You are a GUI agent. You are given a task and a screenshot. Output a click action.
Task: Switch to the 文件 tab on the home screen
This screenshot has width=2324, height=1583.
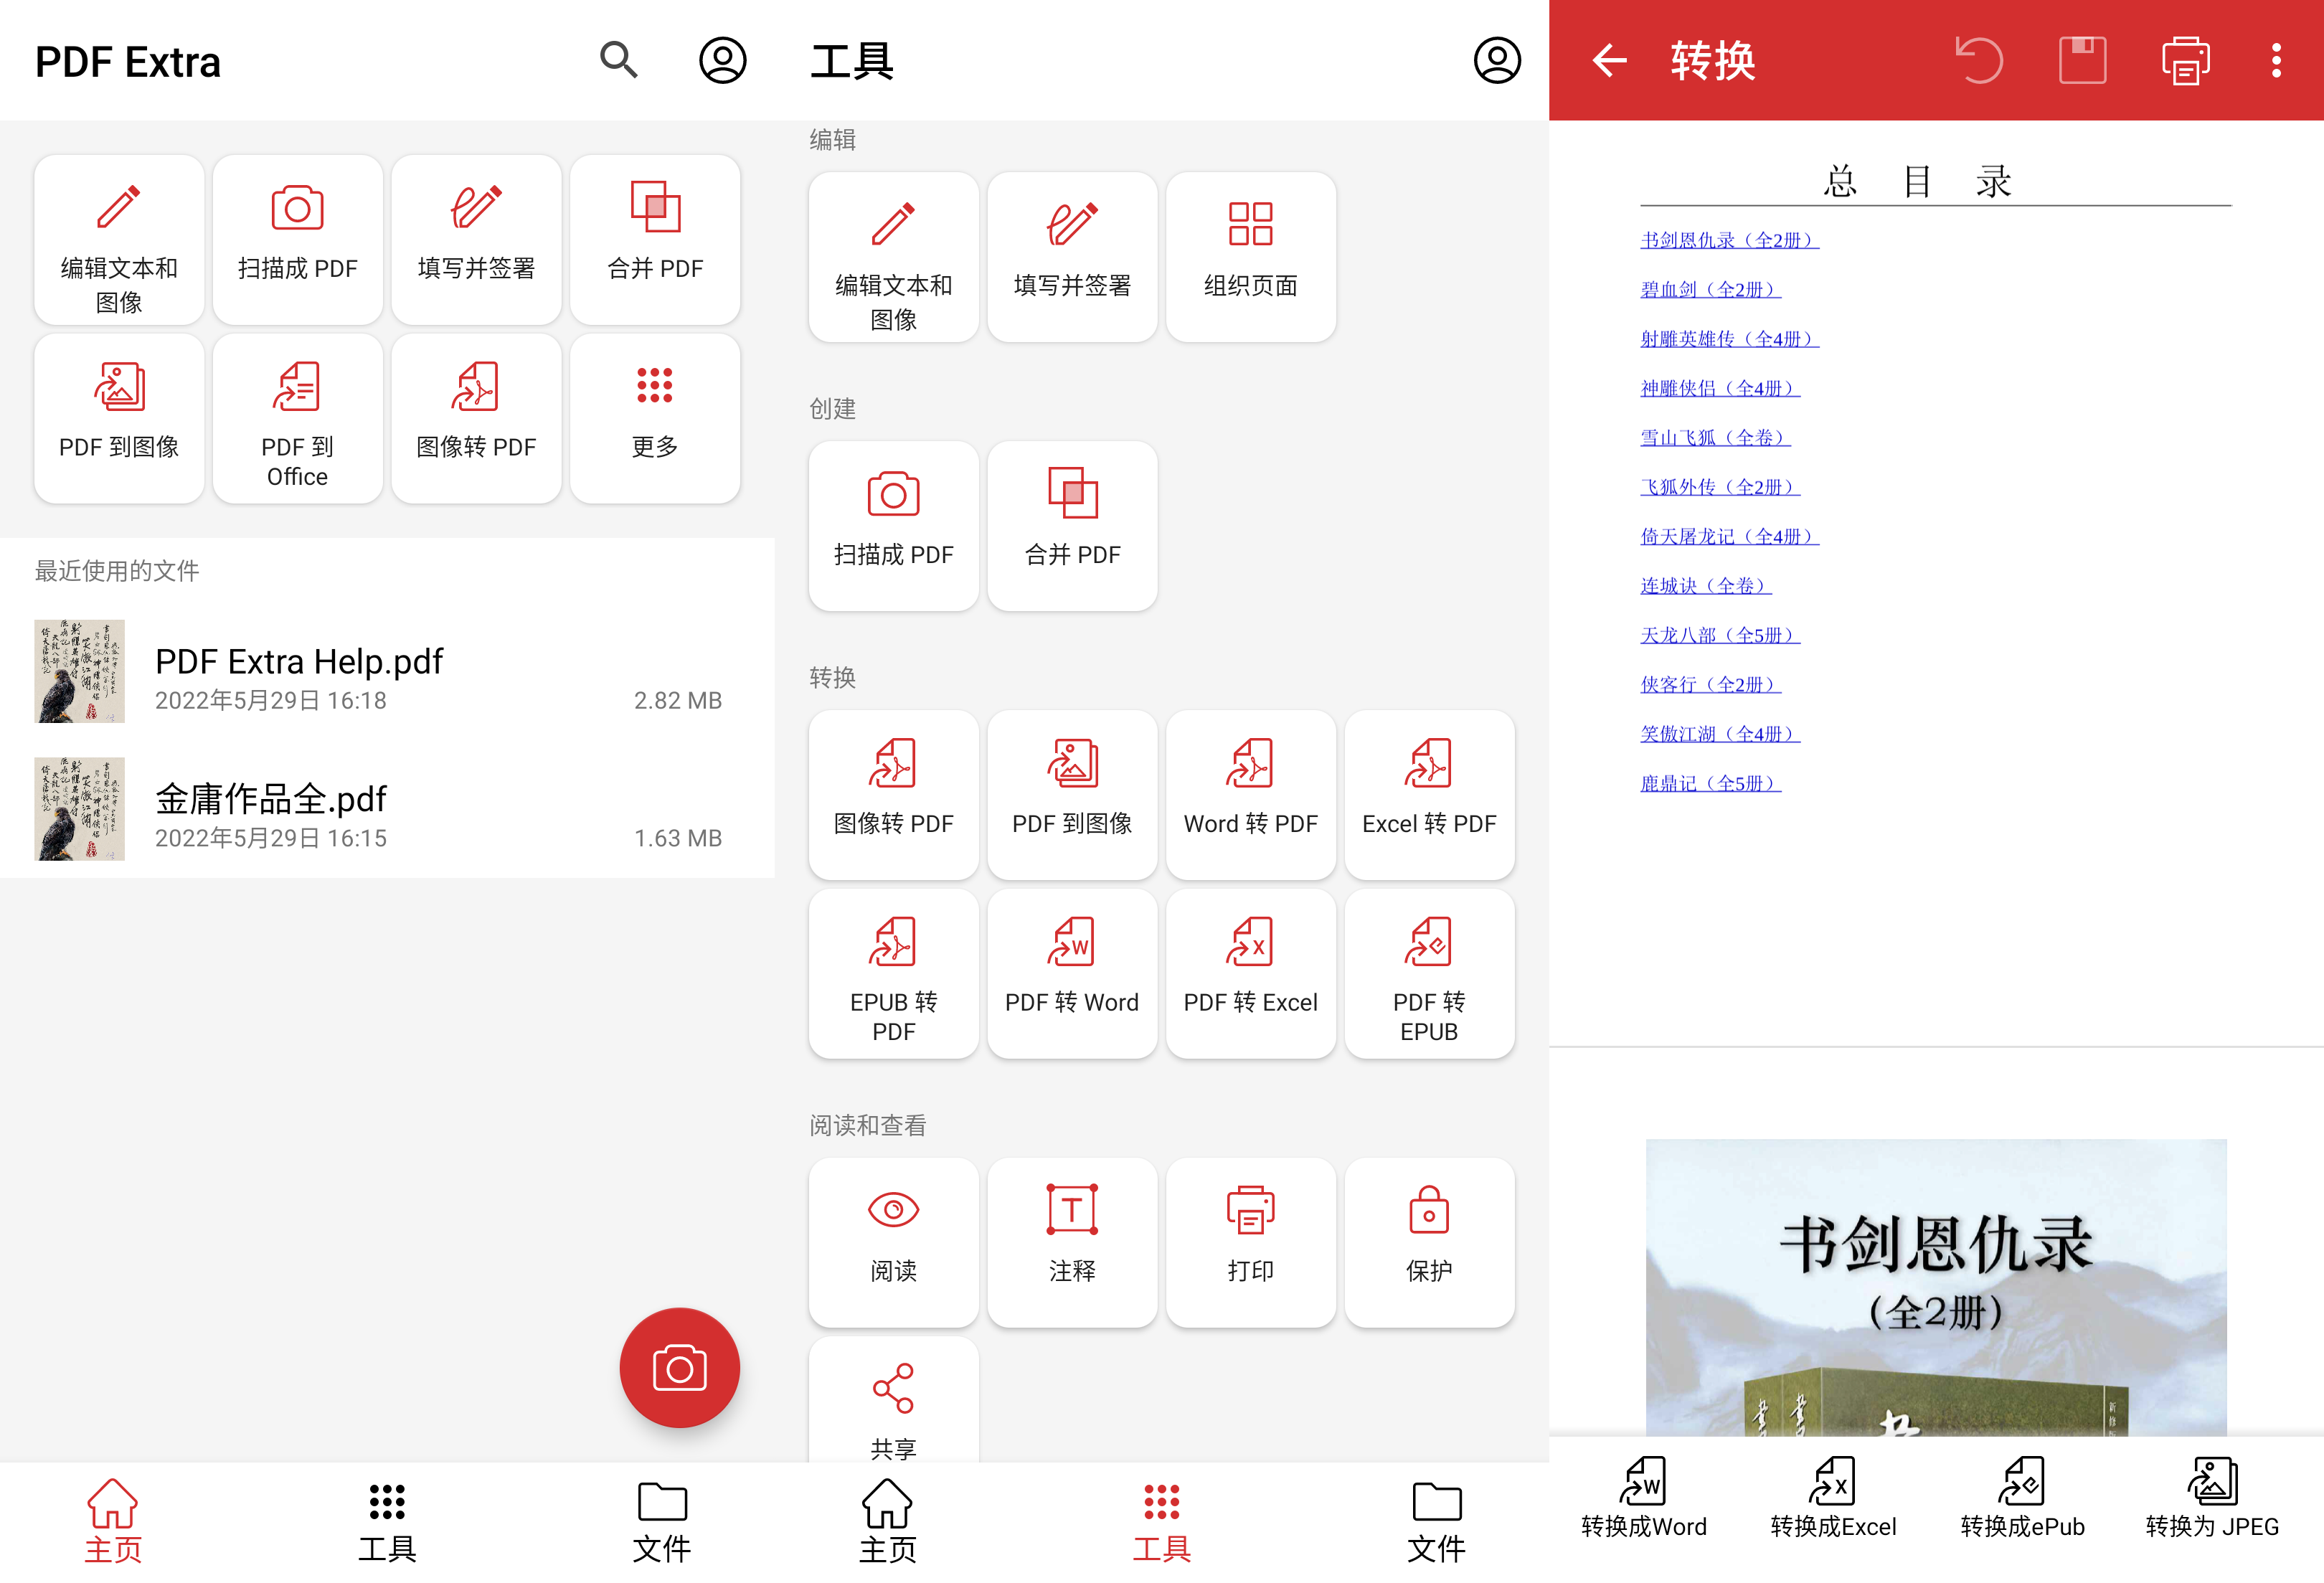point(661,1520)
